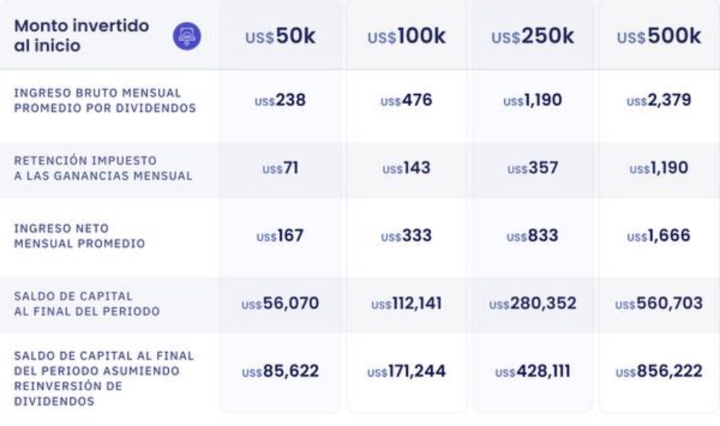Click the reinversión de dividendos row label
Image resolution: width=720 pixels, height=426 pixels.
(104, 379)
